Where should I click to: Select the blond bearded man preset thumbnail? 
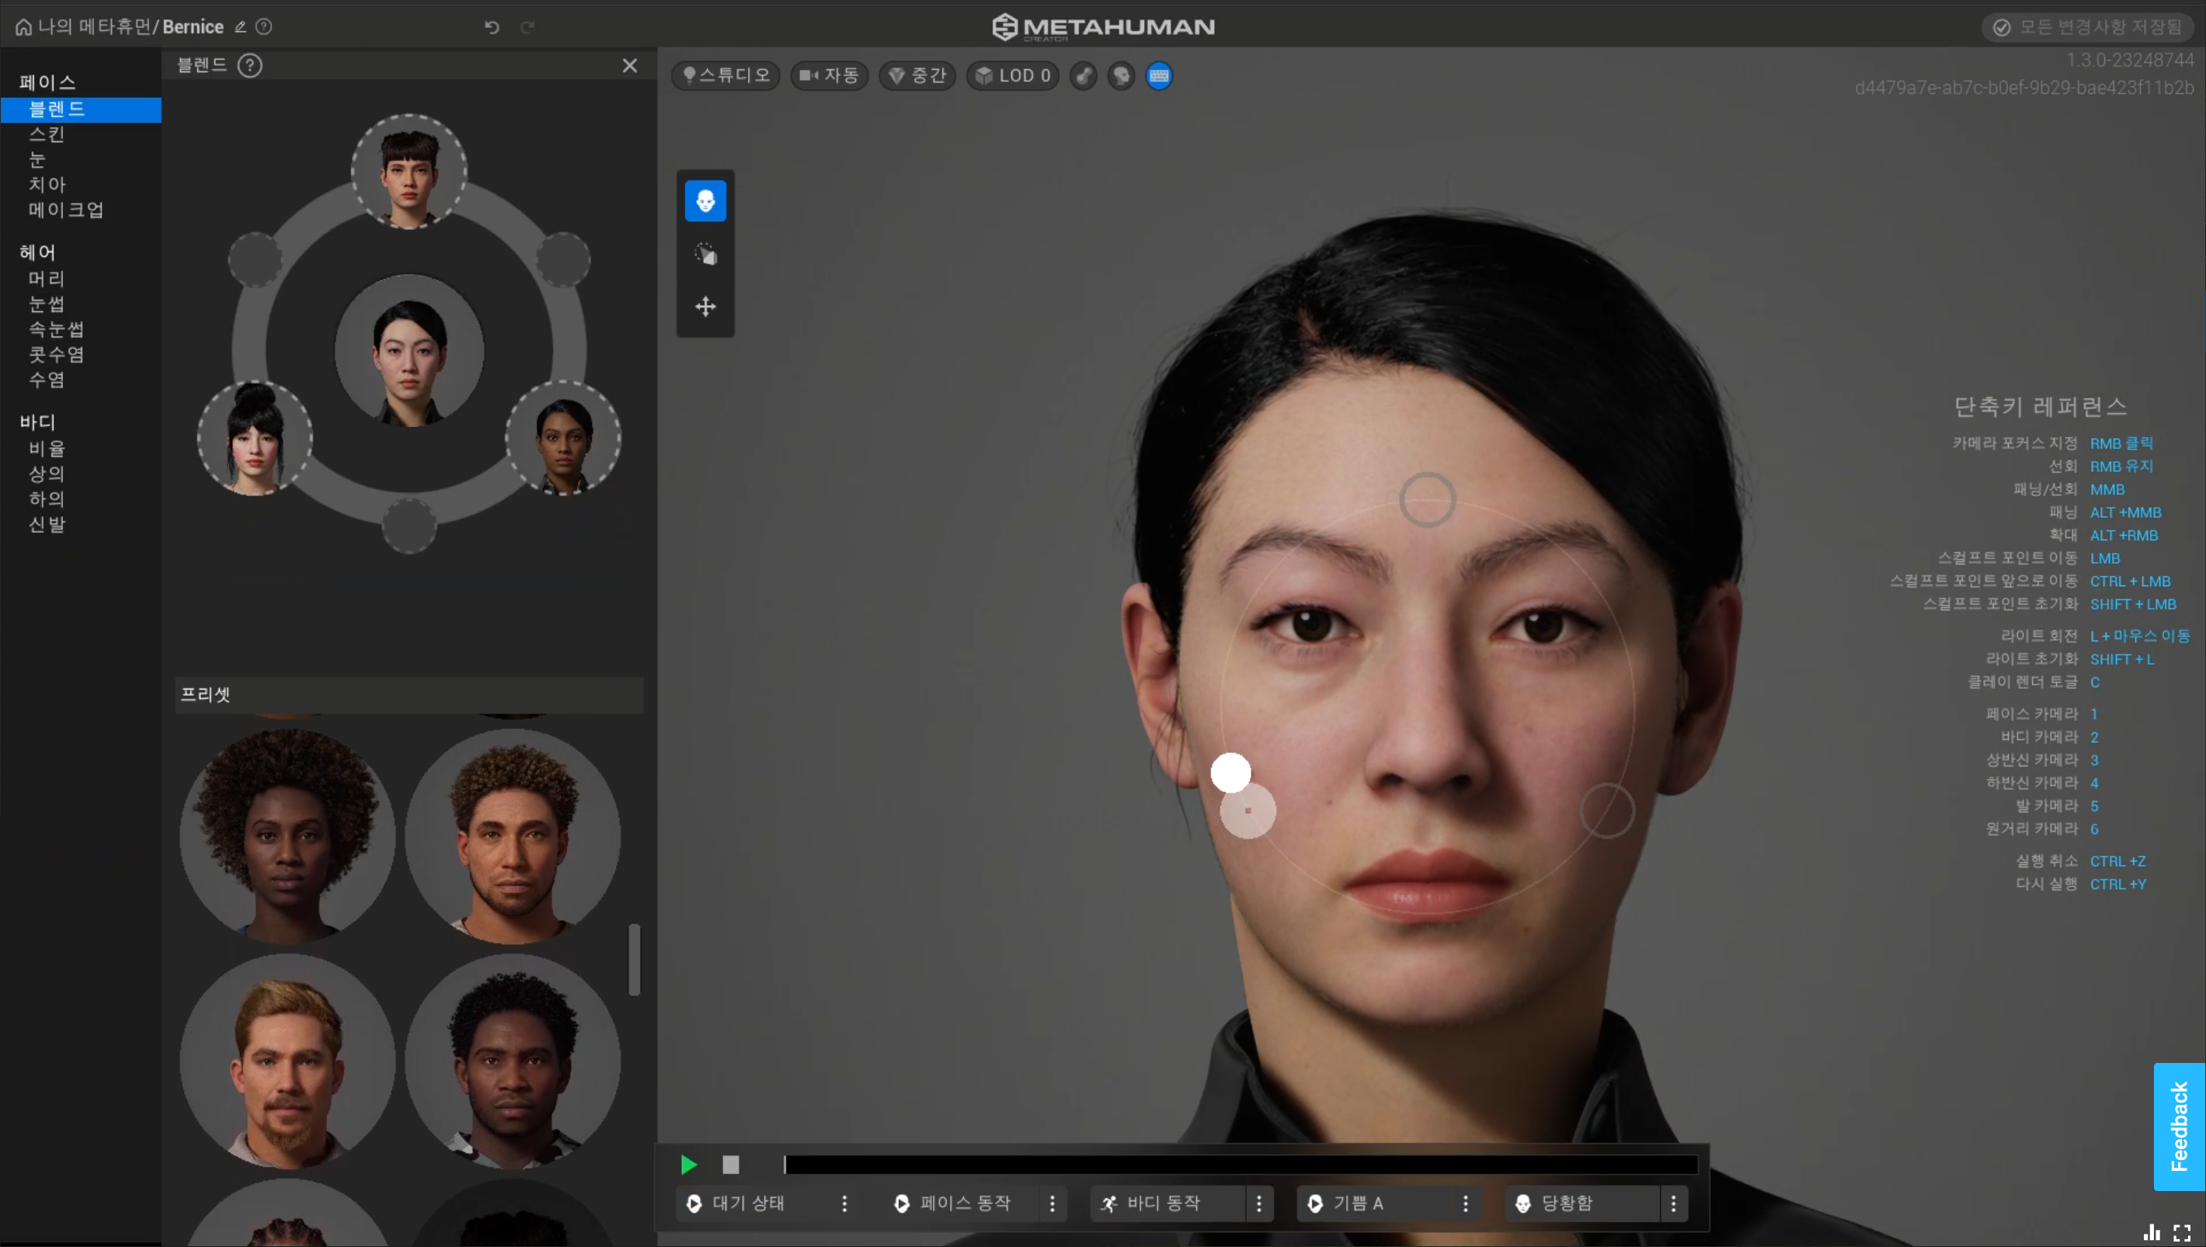click(x=287, y=1062)
